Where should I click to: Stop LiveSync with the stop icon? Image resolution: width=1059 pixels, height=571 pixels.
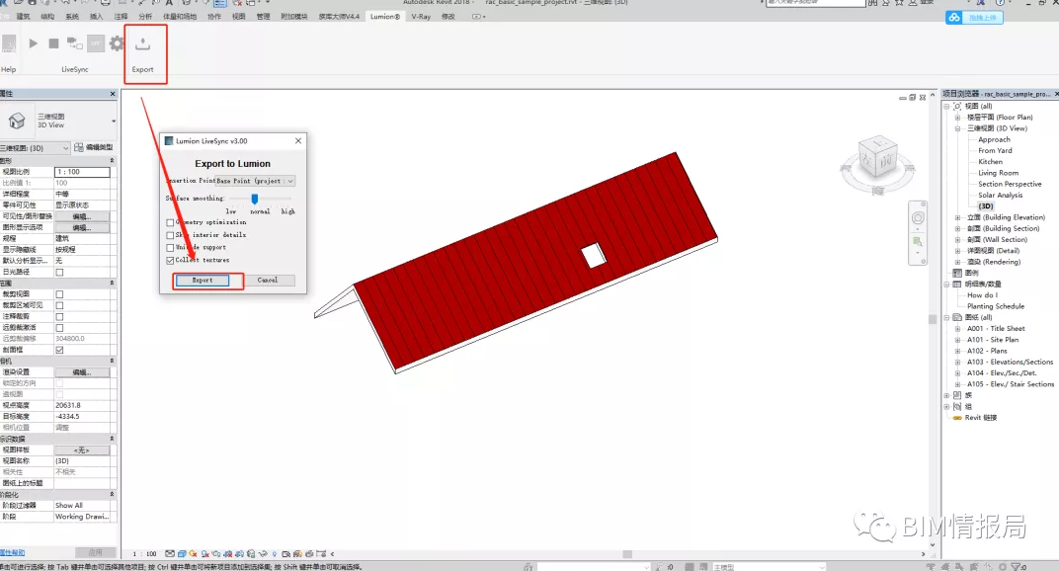[x=54, y=43]
